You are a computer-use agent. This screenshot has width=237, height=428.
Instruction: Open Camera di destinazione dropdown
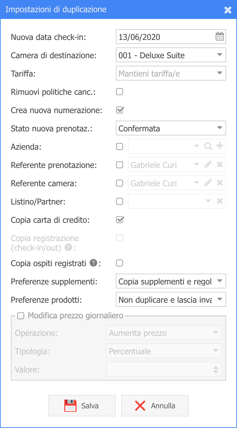pyautogui.click(x=171, y=55)
